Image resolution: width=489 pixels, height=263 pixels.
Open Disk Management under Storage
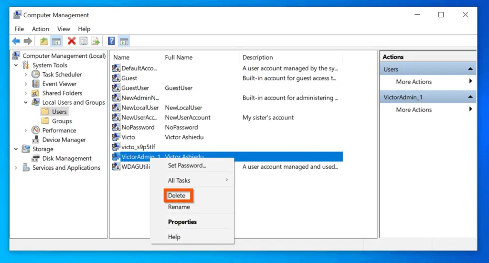tap(67, 158)
